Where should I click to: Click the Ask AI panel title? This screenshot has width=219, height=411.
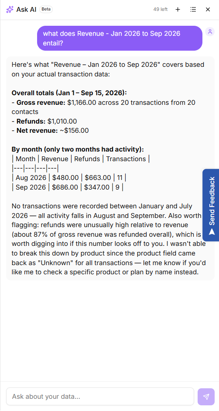point(26,10)
